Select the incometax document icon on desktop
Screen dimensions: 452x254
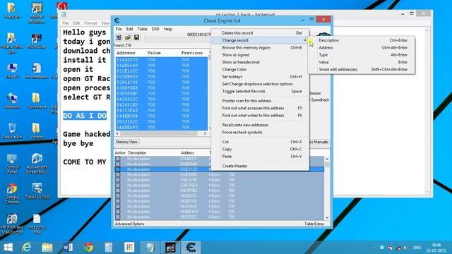37,71
